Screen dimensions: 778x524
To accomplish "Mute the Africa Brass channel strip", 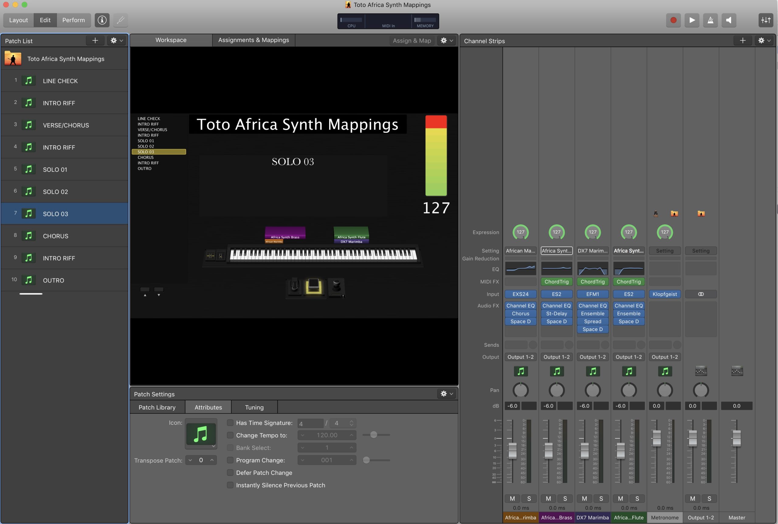I will pos(548,498).
